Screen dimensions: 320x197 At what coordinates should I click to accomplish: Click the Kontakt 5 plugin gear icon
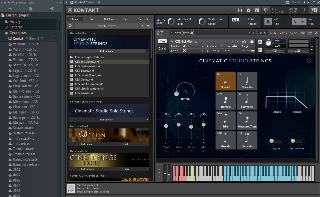coord(72,2)
